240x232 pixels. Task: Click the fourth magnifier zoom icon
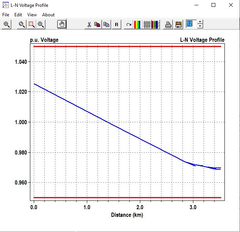pos(41,24)
